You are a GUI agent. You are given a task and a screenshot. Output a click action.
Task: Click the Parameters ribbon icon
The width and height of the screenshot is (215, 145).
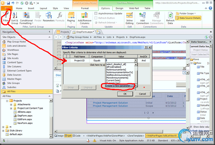(x=49, y=17)
